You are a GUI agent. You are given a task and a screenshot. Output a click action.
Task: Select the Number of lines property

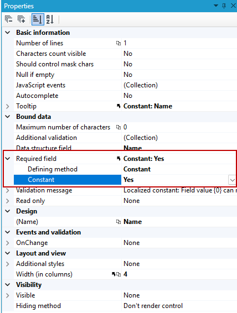click(39, 43)
